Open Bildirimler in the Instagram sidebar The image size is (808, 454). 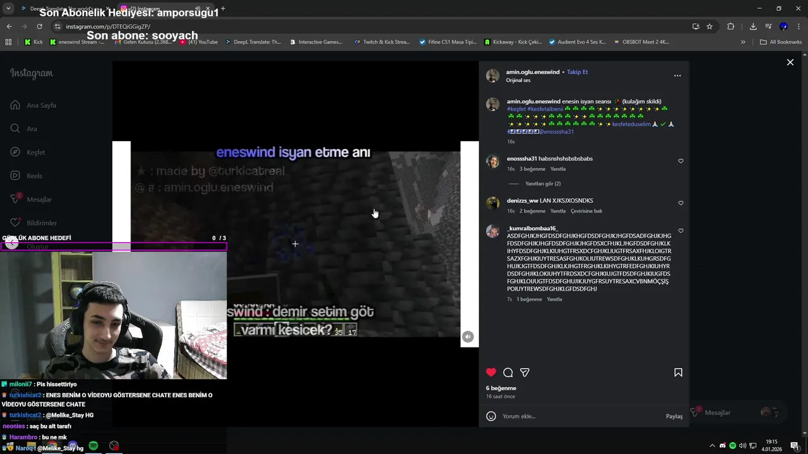point(33,223)
